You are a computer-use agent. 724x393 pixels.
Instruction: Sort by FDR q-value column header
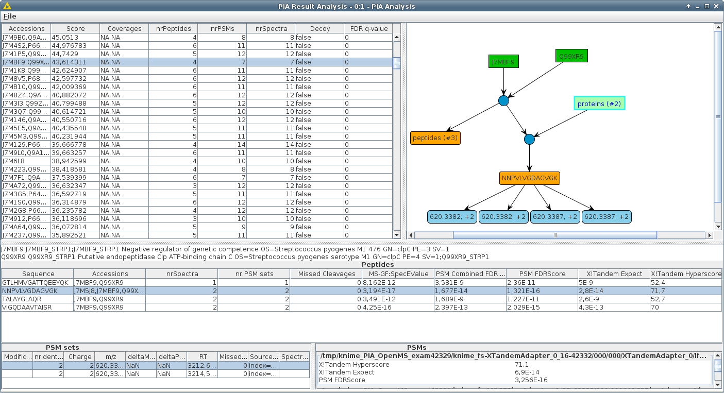tap(368, 29)
